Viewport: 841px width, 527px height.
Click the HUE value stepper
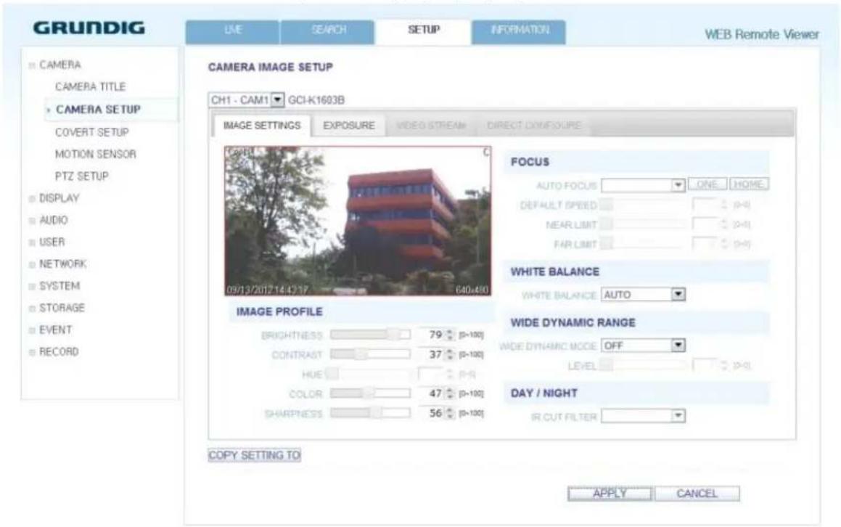click(x=451, y=374)
